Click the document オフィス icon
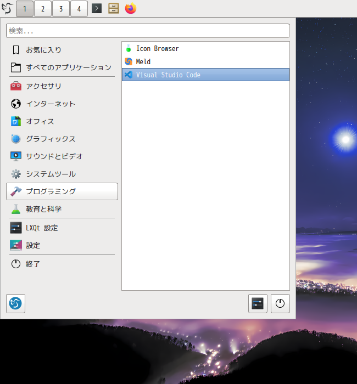Image resolution: width=357 pixels, height=384 pixels. [16, 121]
